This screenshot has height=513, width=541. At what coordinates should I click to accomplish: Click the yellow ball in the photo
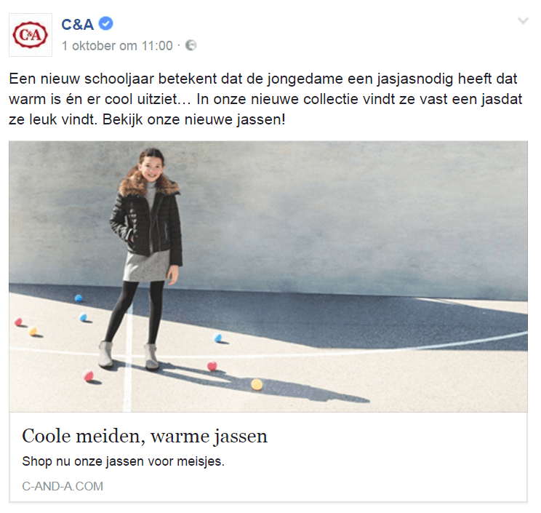[x=257, y=384]
